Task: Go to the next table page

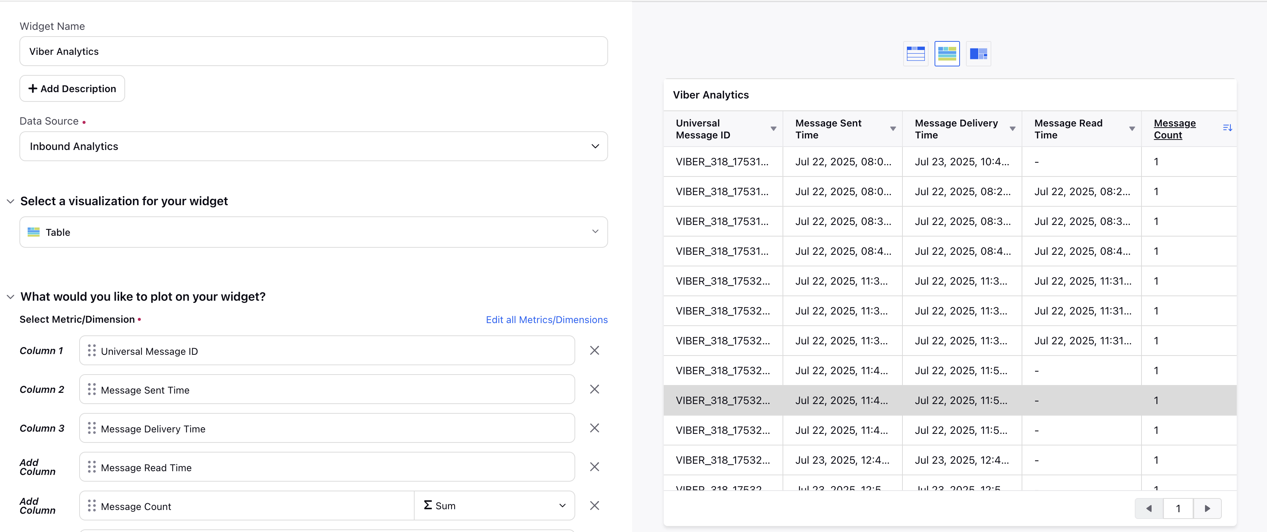Action: 1207,508
